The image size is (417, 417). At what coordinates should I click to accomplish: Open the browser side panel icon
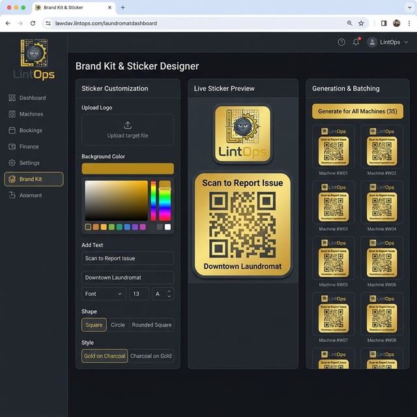[x=384, y=23]
